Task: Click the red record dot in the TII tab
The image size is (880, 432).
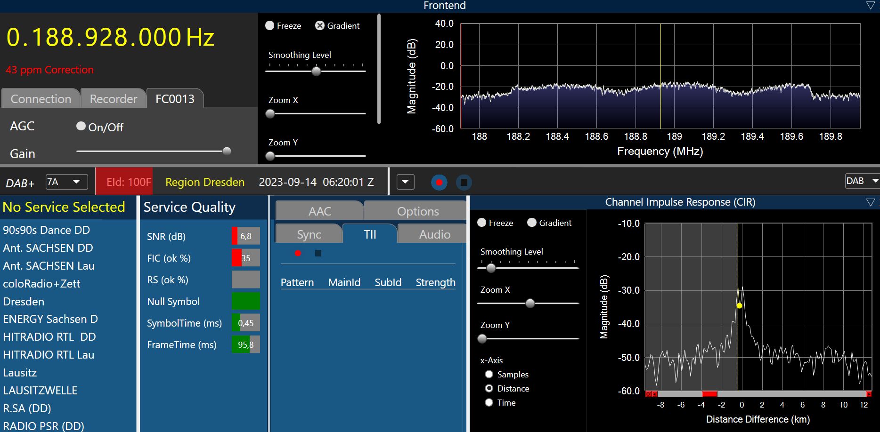Action: click(298, 253)
